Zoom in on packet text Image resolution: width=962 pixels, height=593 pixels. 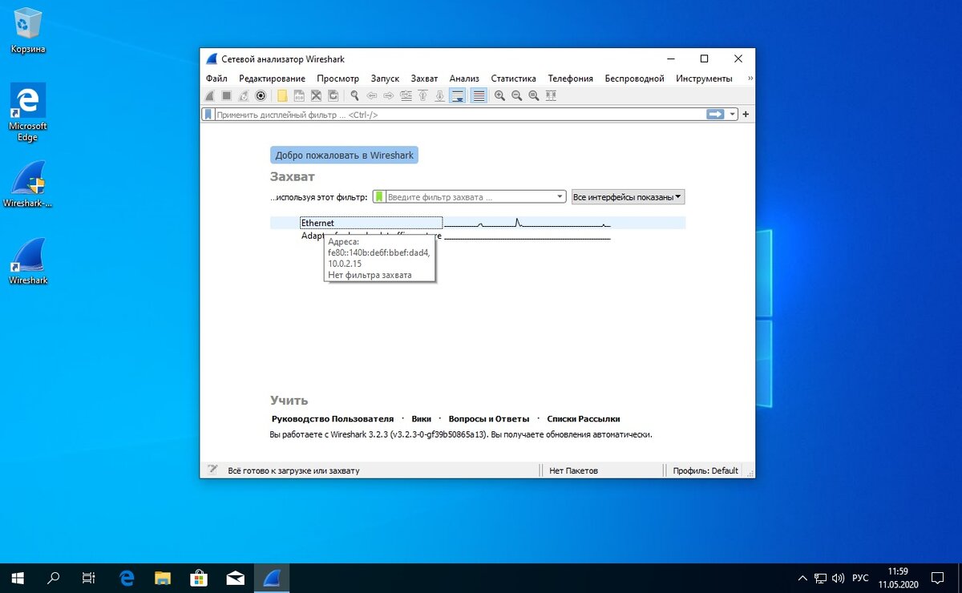(499, 95)
